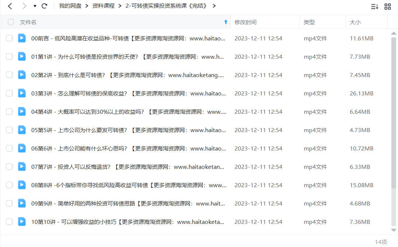The width and height of the screenshot is (398, 247).
Task: Check the box for 08第8讲 file
Action: (9, 185)
